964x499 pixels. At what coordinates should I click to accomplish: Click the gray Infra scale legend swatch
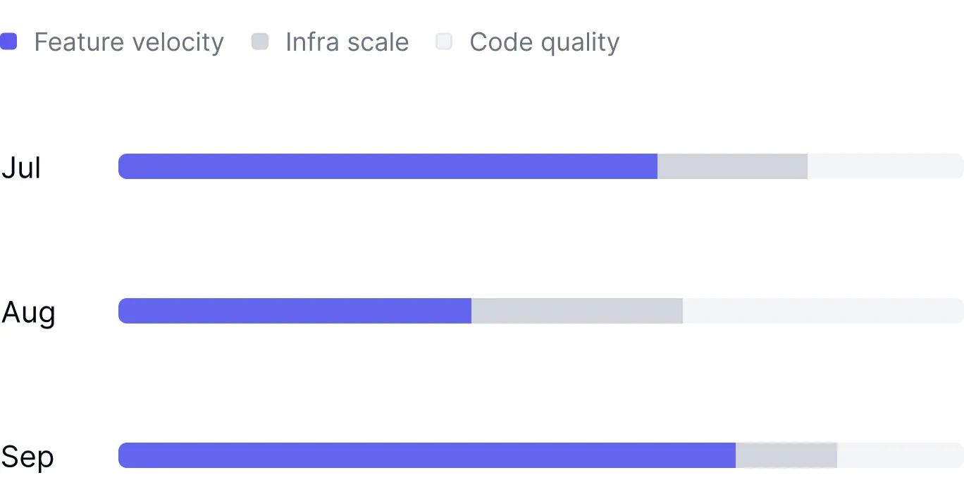pos(260,42)
